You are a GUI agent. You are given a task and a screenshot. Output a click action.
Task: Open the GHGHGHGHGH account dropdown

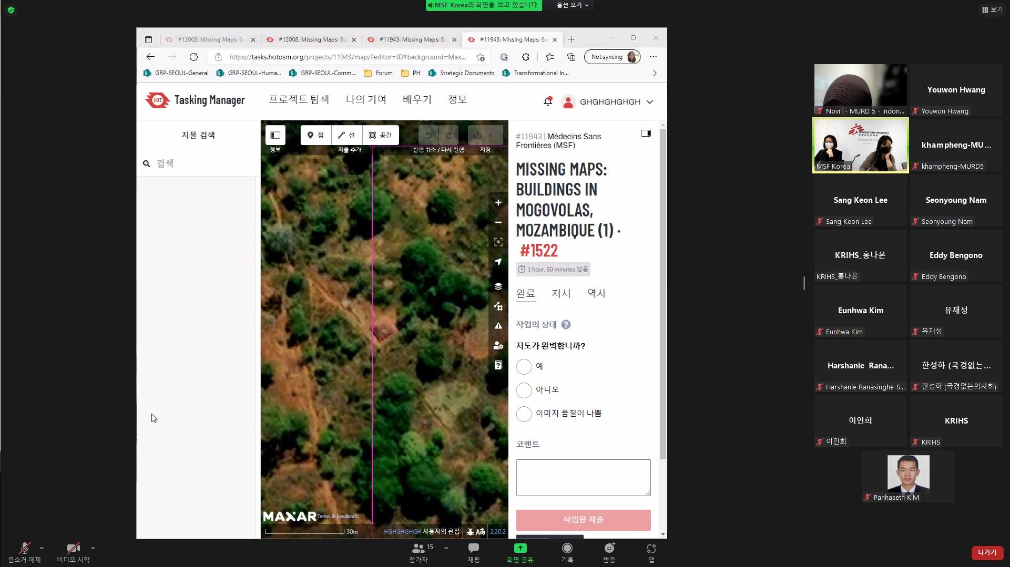607,101
